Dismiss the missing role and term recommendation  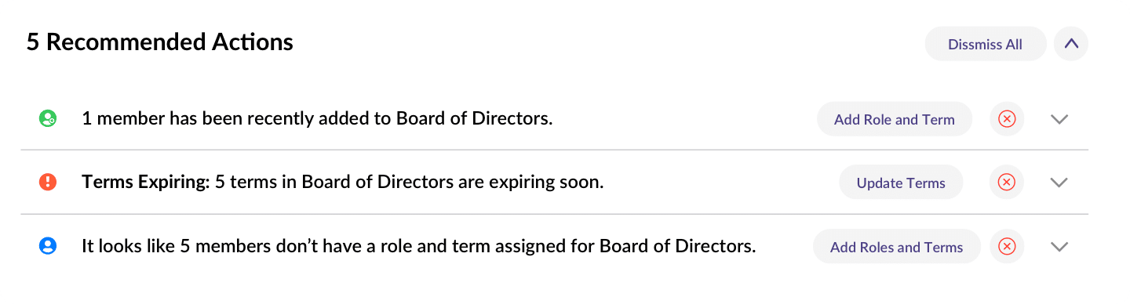point(1007,246)
